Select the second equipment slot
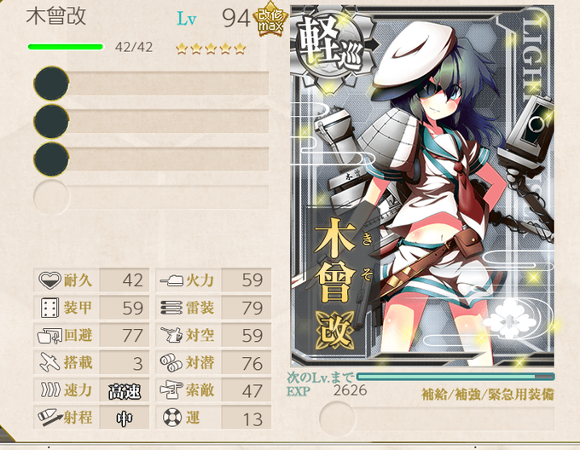This screenshot has width=580, height=450. pyautogui.click(x=151, y=121)
